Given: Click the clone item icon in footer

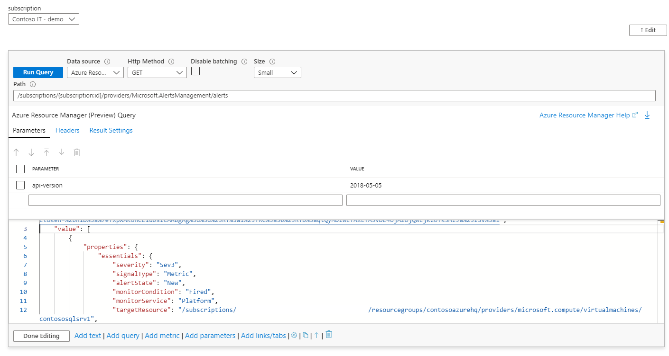Looking at the screenshot, I should pyautogui.click(x=306, y=335).
